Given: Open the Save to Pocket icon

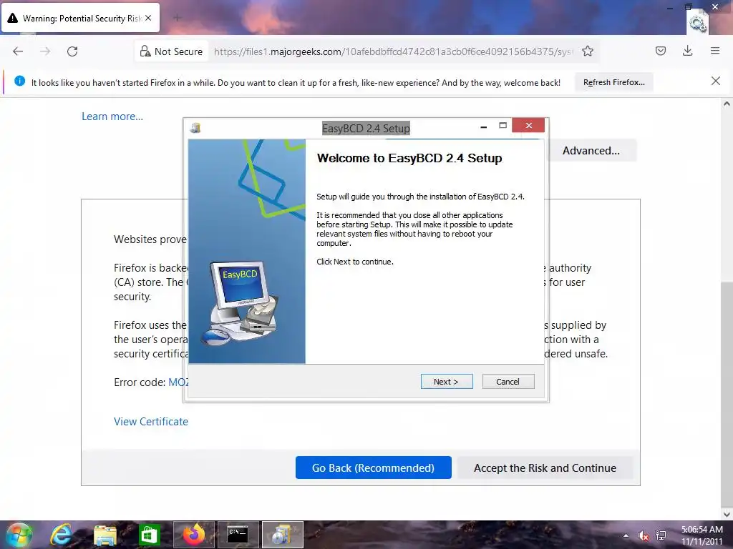Looking at the screenshot, I should [x=661, y=51].
